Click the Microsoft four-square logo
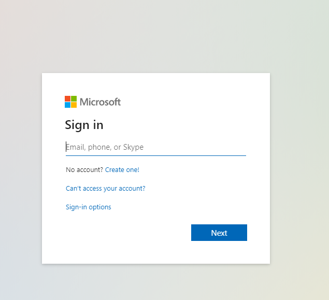 point(70,102)
